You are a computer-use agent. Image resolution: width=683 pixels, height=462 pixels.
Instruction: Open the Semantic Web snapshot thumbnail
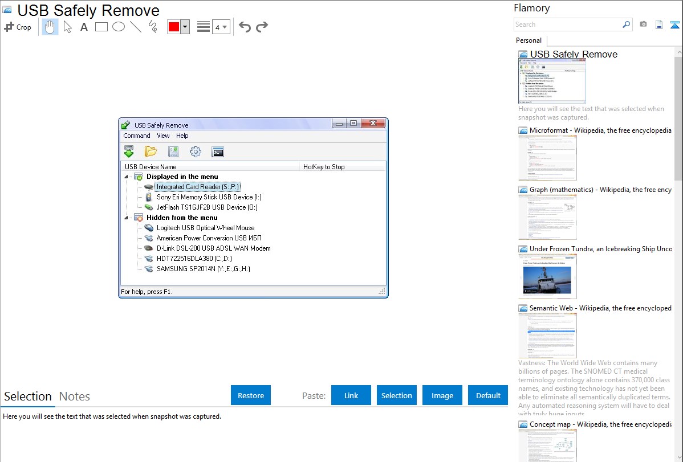[547, 336]
